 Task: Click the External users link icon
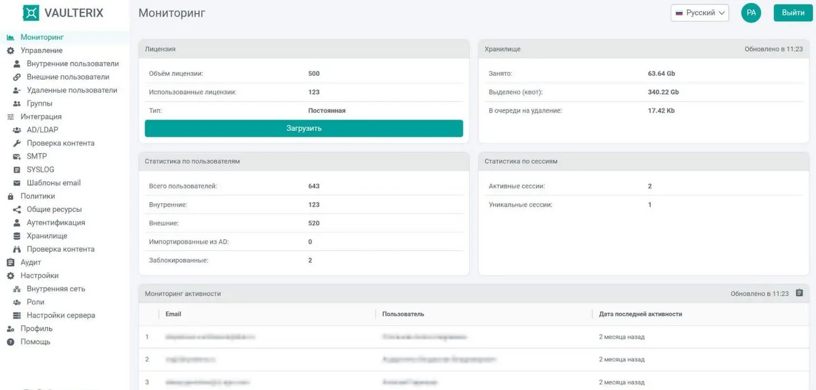pos(17,77)
